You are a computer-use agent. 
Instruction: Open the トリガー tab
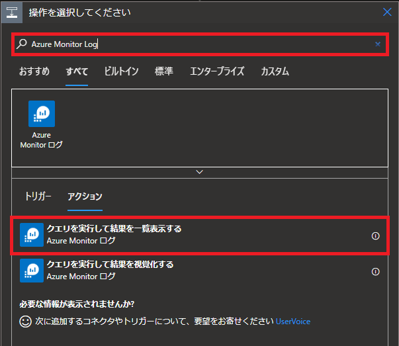38,196
